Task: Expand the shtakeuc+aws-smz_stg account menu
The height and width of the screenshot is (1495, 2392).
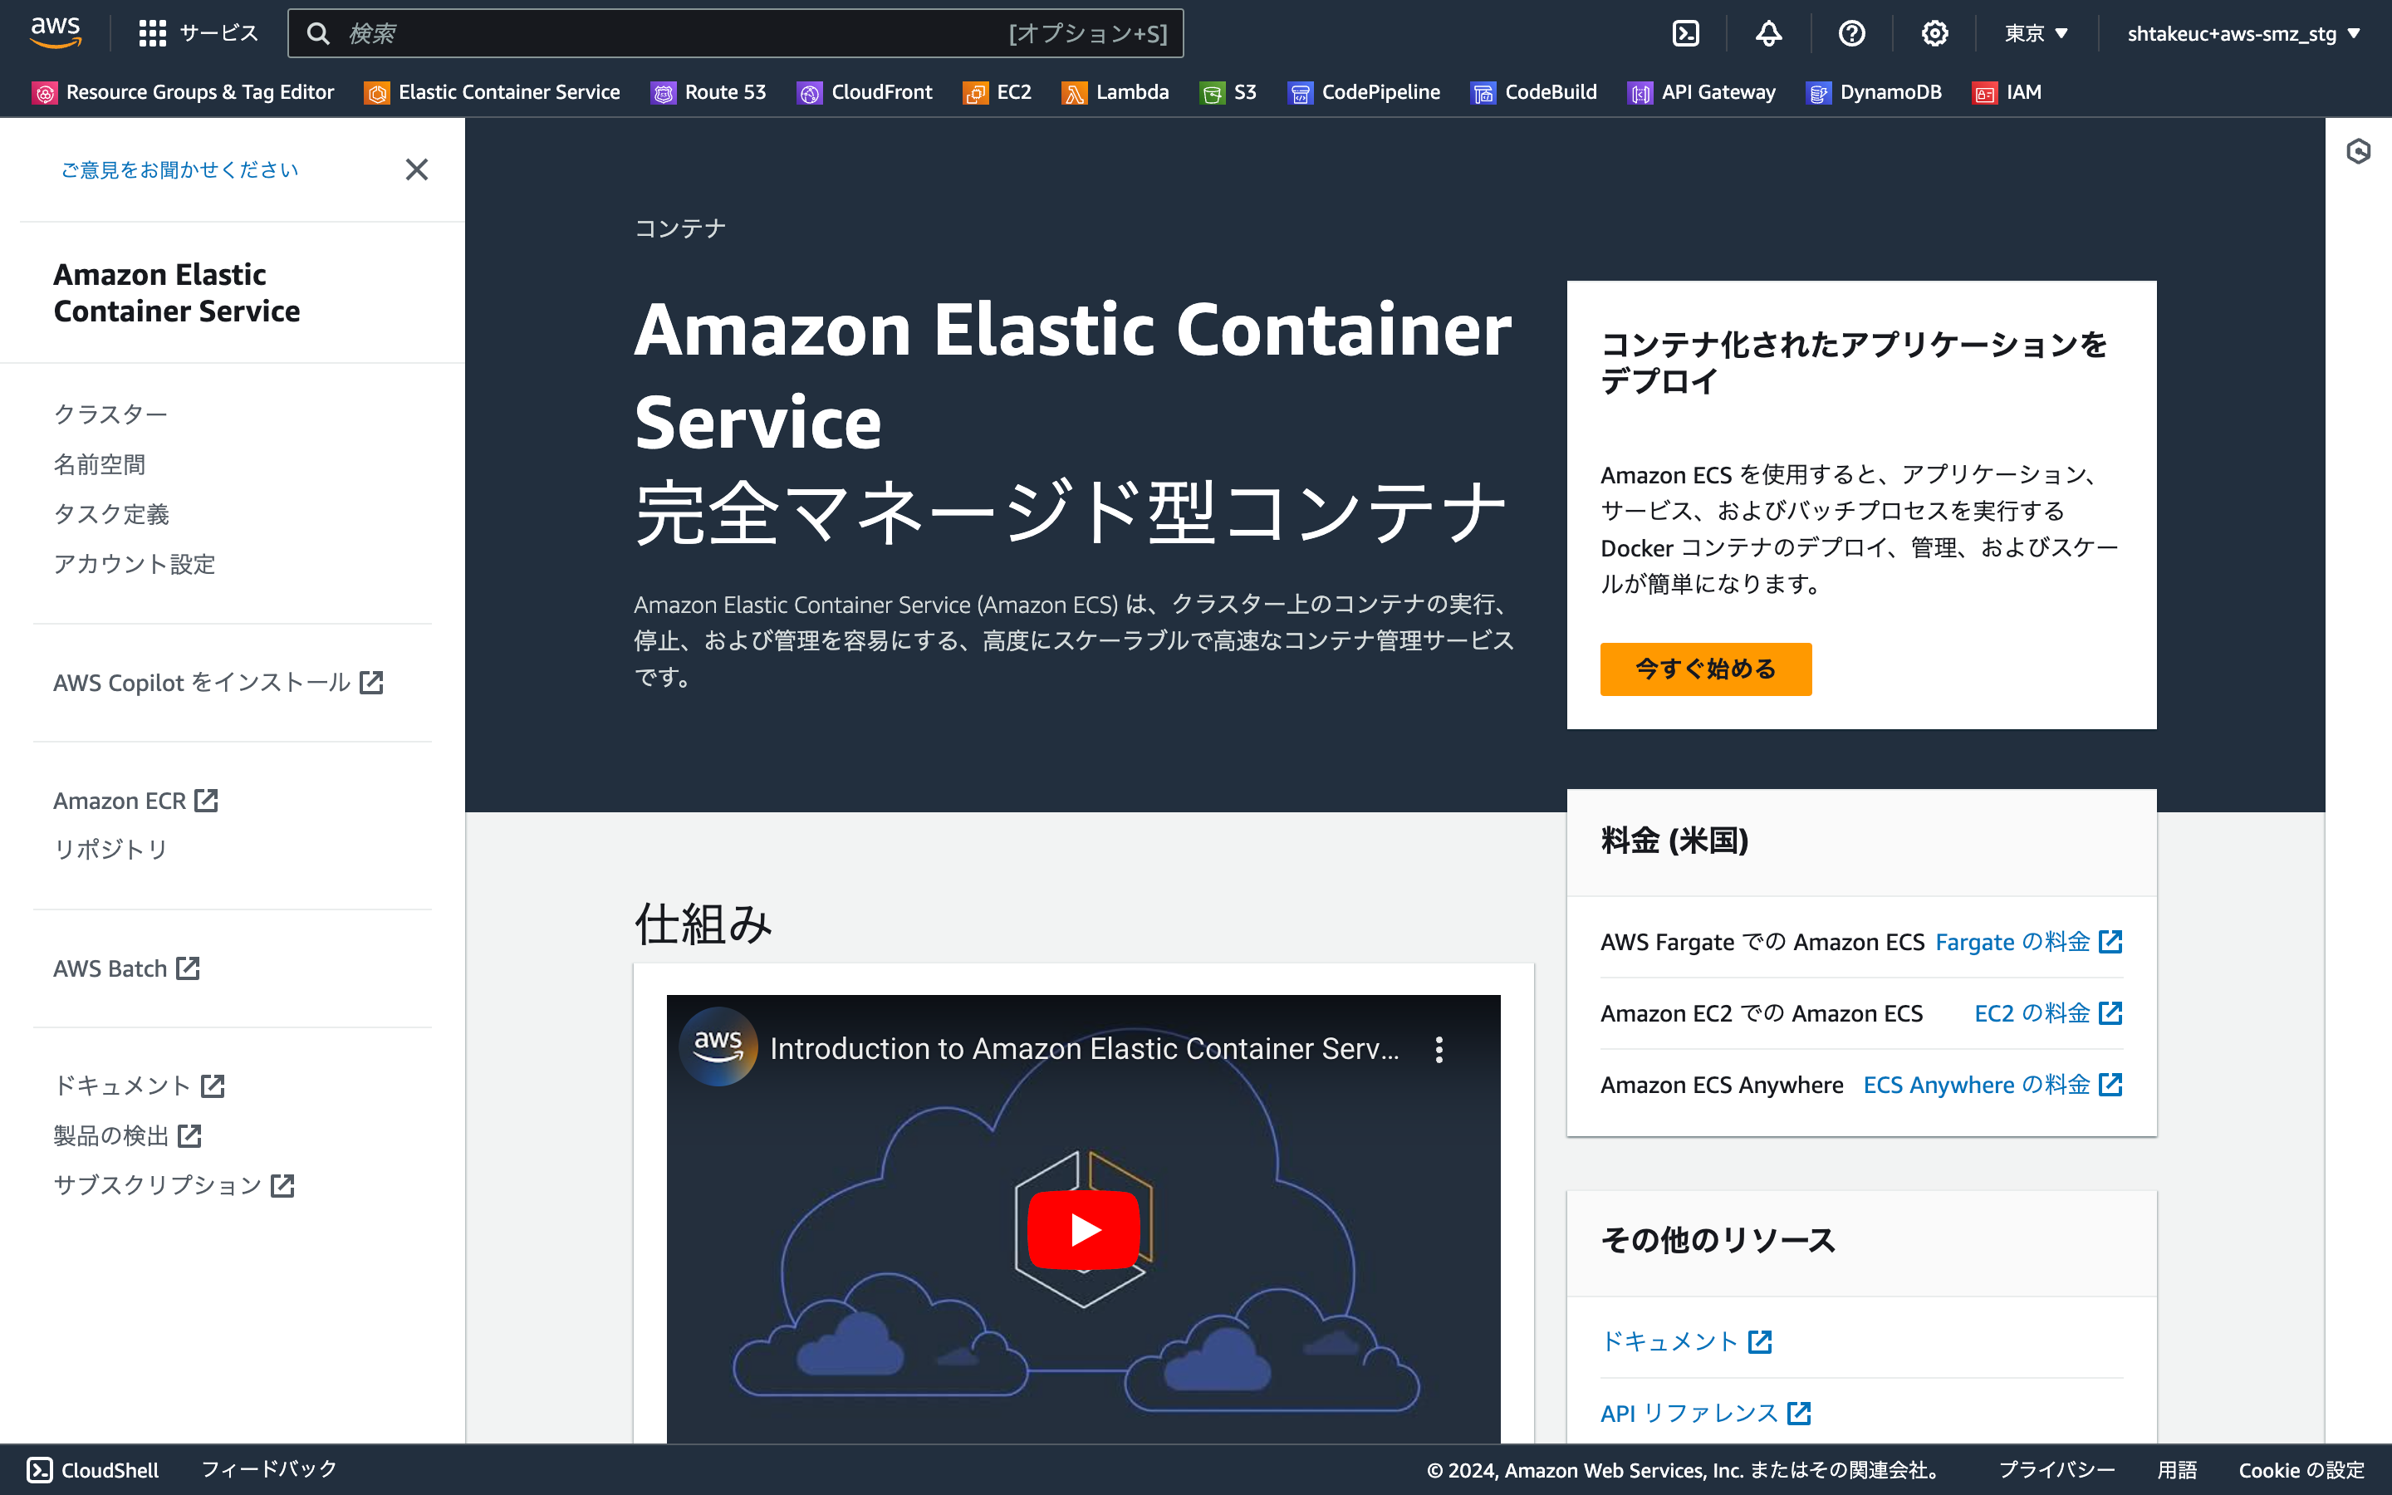Action: pos(2243,33)
